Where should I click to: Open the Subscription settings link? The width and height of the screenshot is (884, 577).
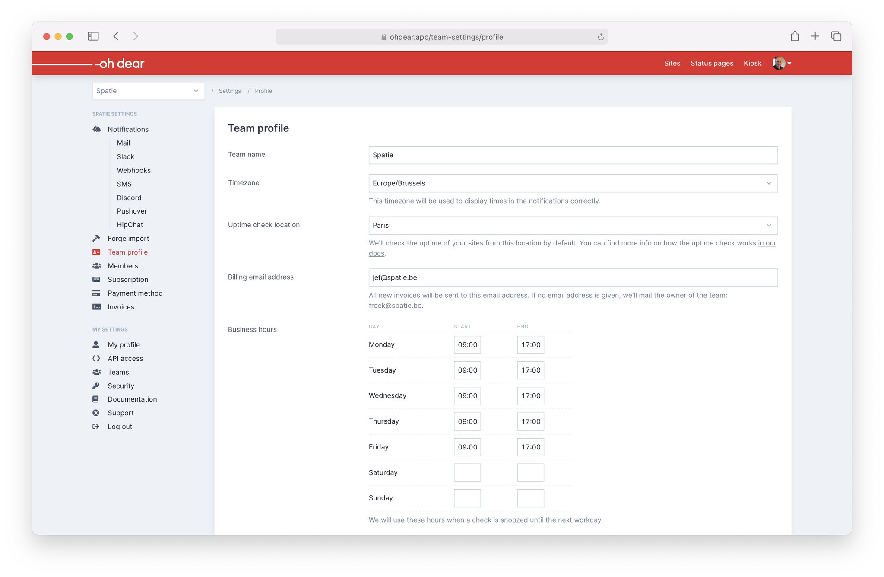tap(128, 280)
